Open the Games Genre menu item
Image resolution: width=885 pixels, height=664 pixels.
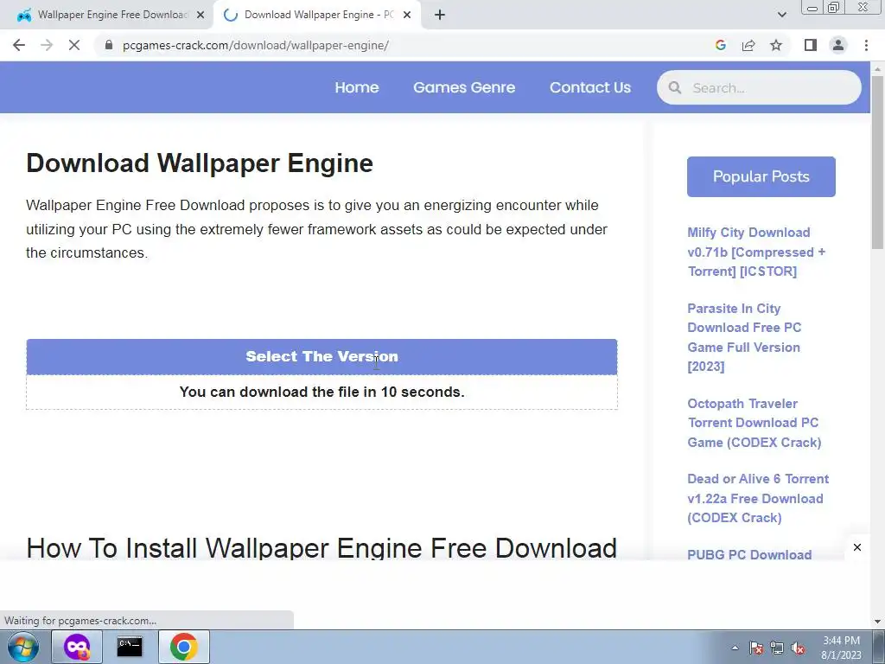pyautogui.click(x=464, y=87)
